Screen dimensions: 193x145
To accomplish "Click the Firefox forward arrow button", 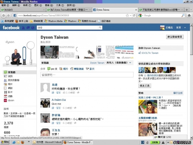I will 8,15.
